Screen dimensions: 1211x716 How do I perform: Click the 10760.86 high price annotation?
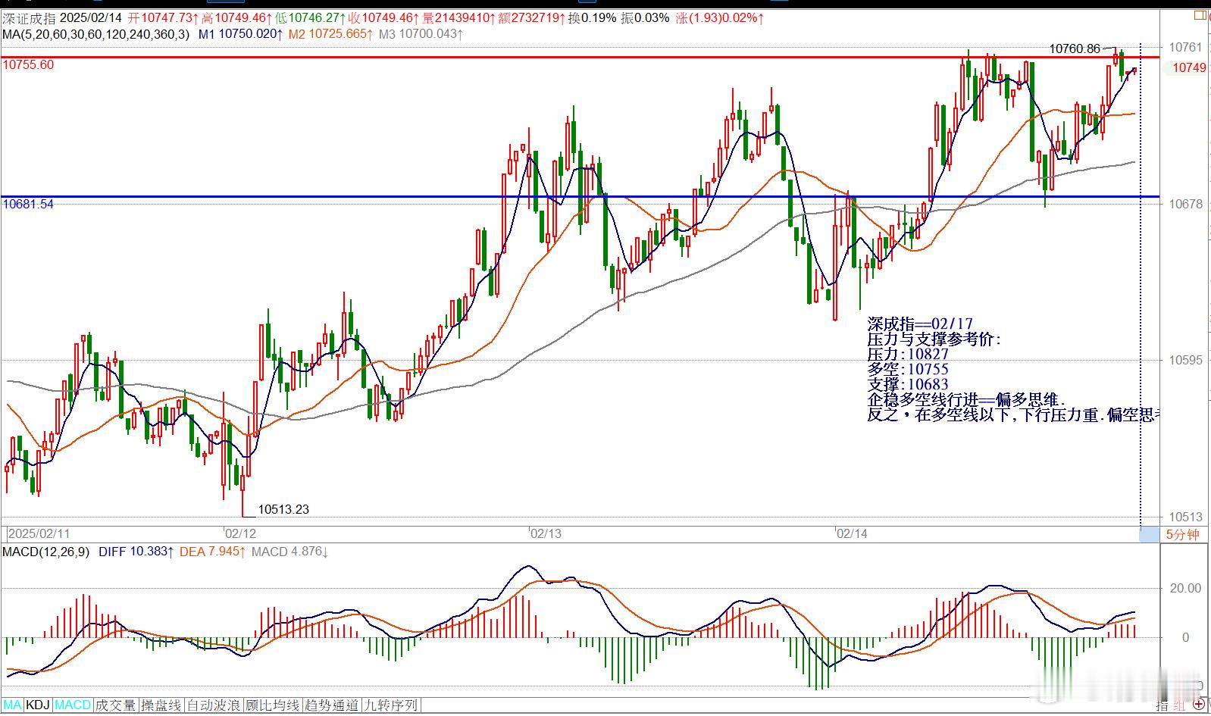click(1075, 49)
